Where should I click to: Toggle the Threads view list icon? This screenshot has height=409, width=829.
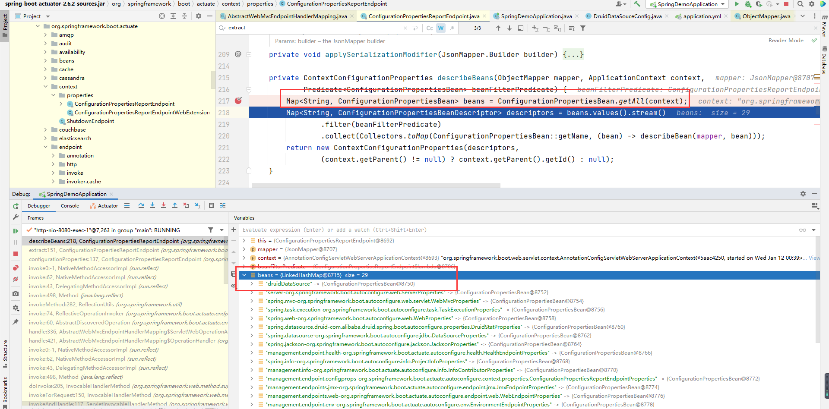tap(127, 205)
